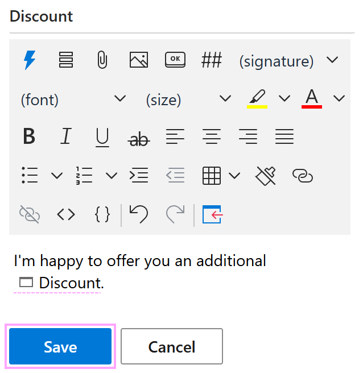Open the (font) dropdown
The image size is (363, 373).
(73, 100)
